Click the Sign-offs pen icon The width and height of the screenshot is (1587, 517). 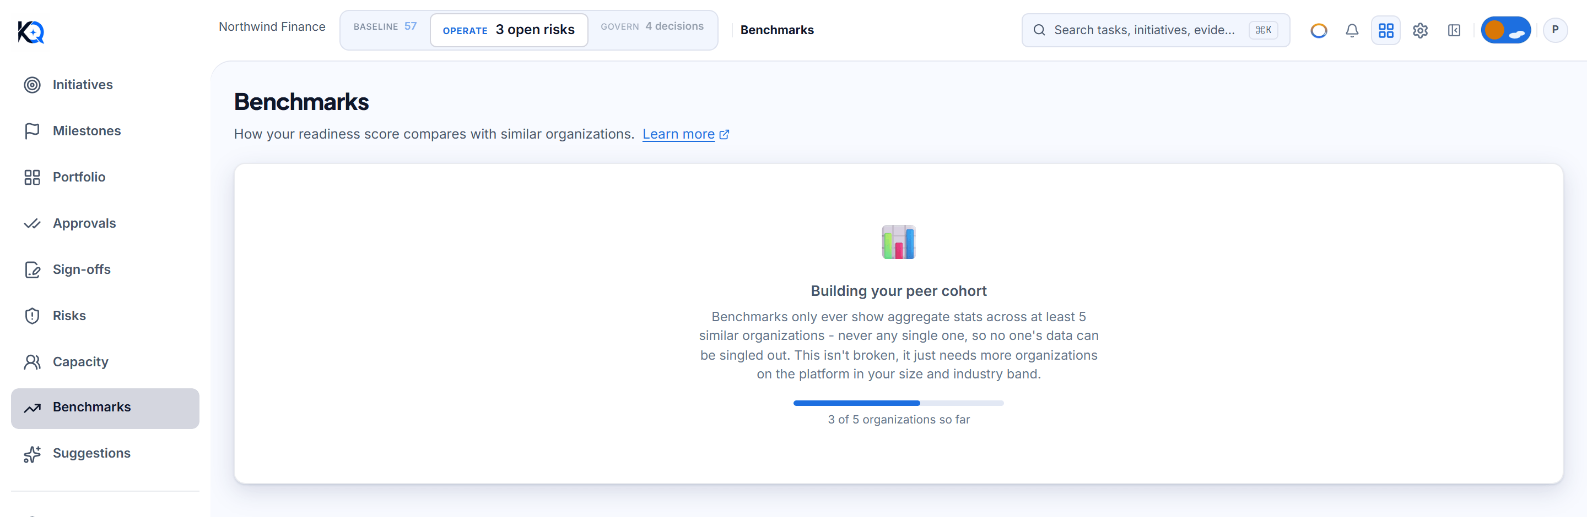pos(32,270)
